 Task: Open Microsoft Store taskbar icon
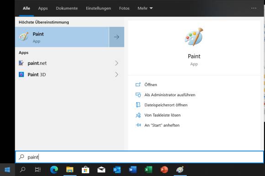click(x=85, y=170)
